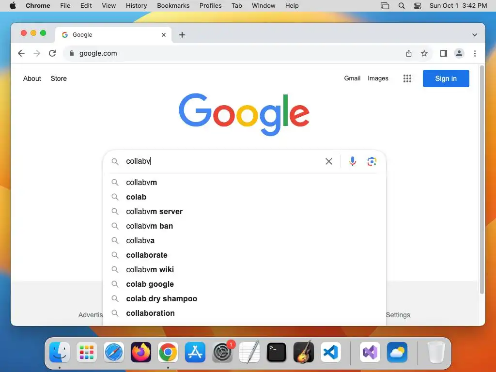The image size is (496, 372).
Task: Choose suggestion 'collabvm ban'
Action: tap(244, 226)
